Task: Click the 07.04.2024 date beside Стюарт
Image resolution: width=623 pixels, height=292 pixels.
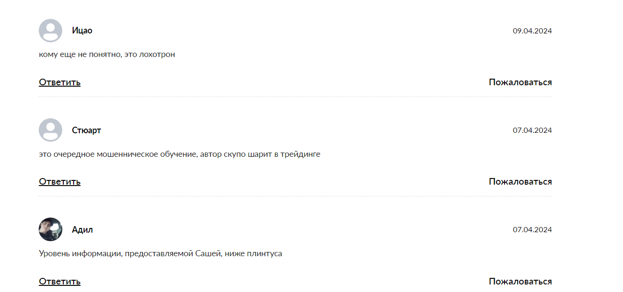Action: [x=532, y=130]
